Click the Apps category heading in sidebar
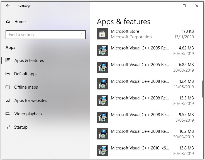Screen dimensions: 205x160 (x=11, y=47)
